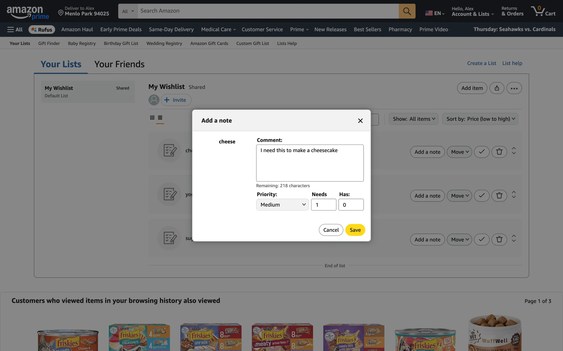The width and height of the screenshot is (563, 351).
Task: Mark yogurt item as purchased checkmark
Action: (x=481, y=196)
